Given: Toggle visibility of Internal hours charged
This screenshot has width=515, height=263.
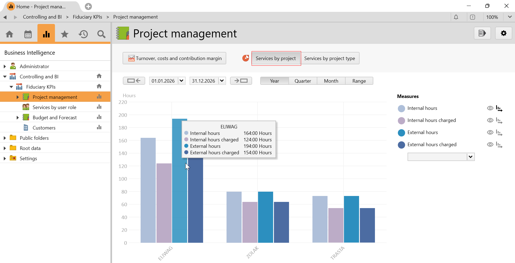Looking at the screenshot, I should (490, 120).
